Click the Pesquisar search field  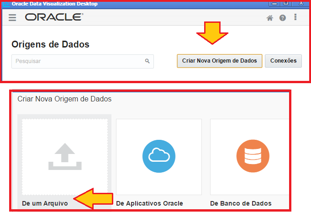(83, 61)
